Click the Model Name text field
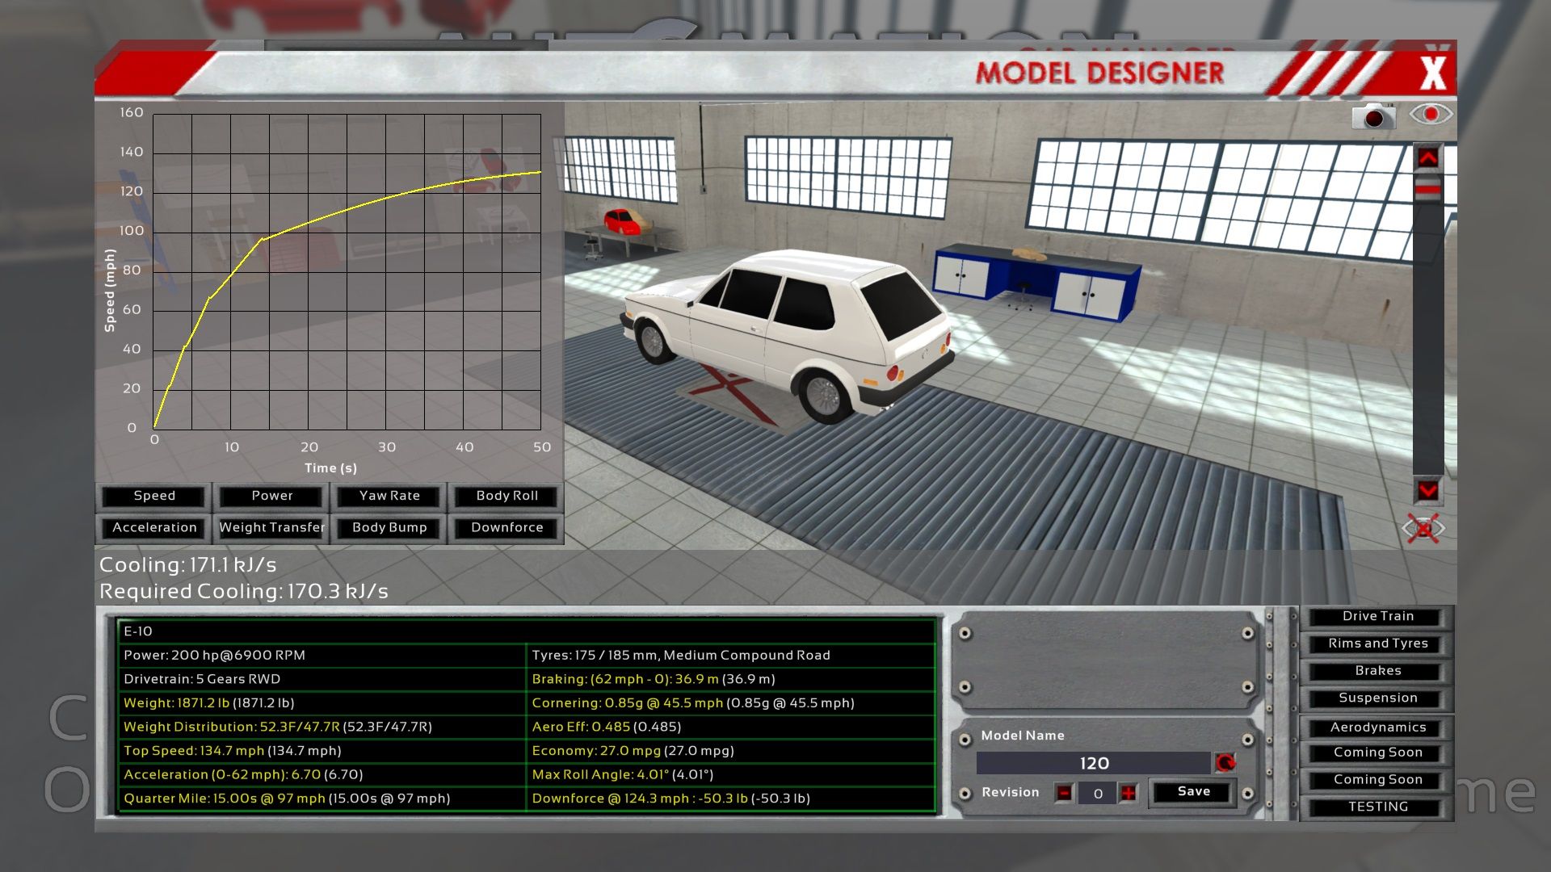This screenshot has height=872, width=1551. click(1093, 763)
